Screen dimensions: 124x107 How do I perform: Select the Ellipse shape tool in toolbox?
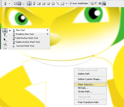pyautogui.click(x=5, y=44)
